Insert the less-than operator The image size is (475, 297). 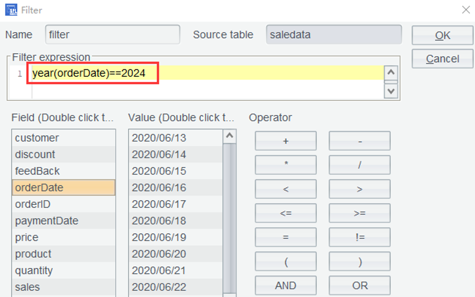pos(286,189)
